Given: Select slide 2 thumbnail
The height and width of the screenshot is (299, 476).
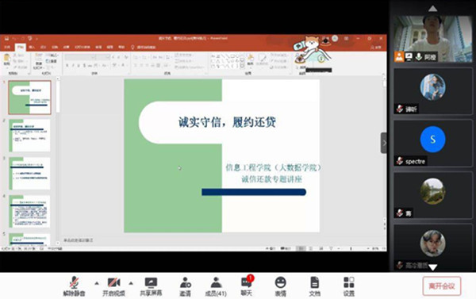Looking at the screenshot, I should coord(30,136).
